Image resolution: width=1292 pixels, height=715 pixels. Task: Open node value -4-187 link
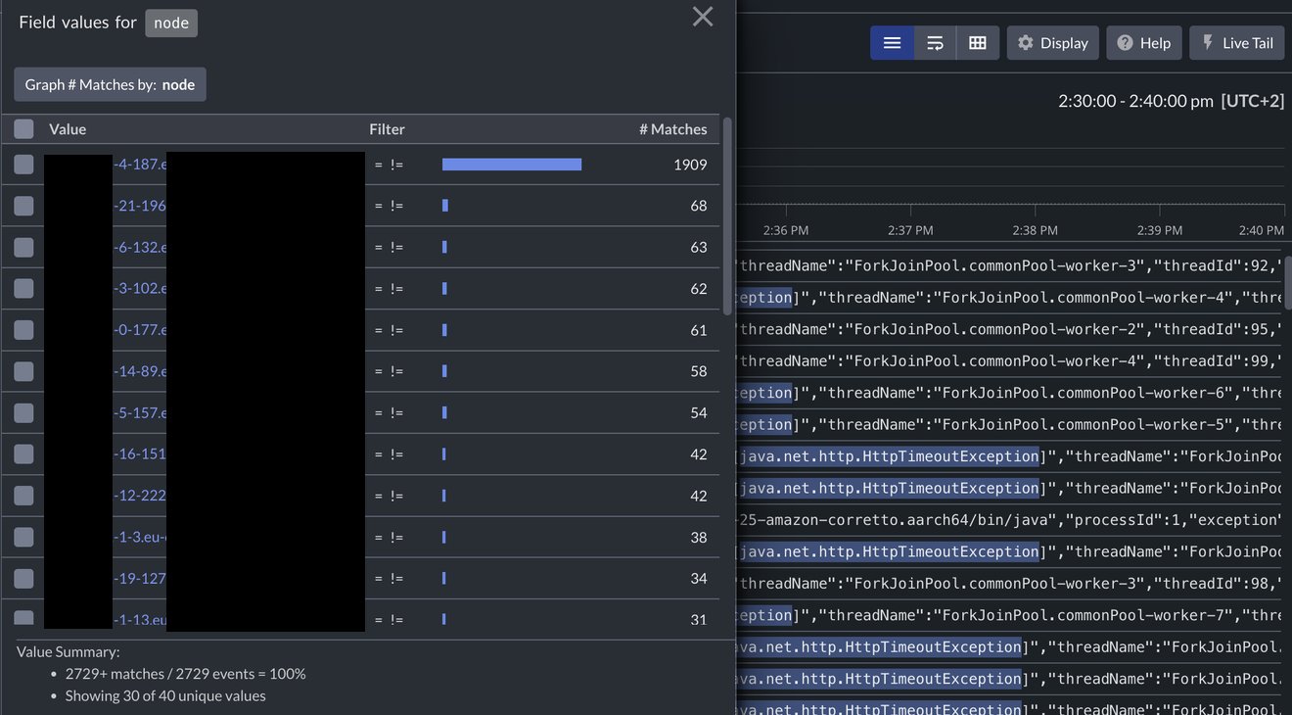[x=140, y=165]
